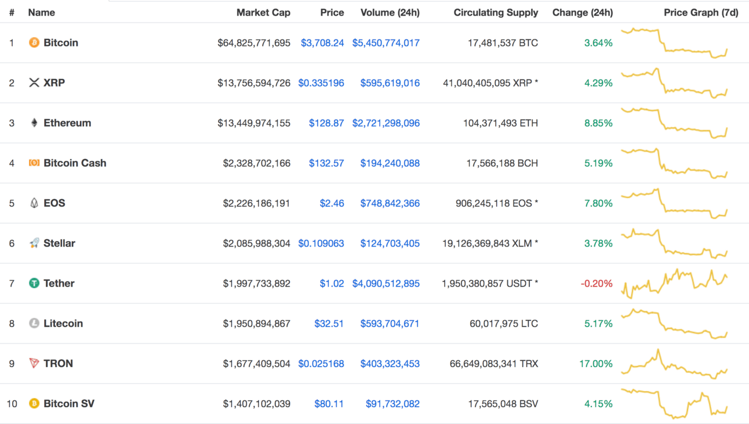Open Bitcoin Cash's 7-day price graph
Image resolution: width=749 pixels, height=424 pixels.
[x=674, y=163]
